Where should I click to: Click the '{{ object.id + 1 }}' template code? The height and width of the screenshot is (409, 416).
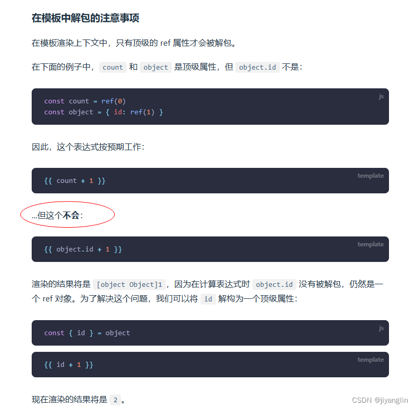[x=83, y=249]
